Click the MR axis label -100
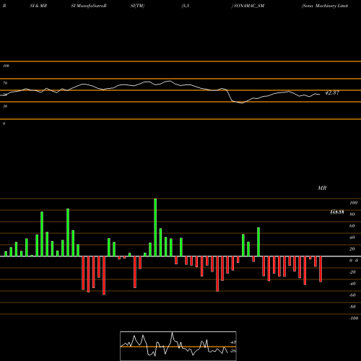Screen dimensions: 361x361 354,318
